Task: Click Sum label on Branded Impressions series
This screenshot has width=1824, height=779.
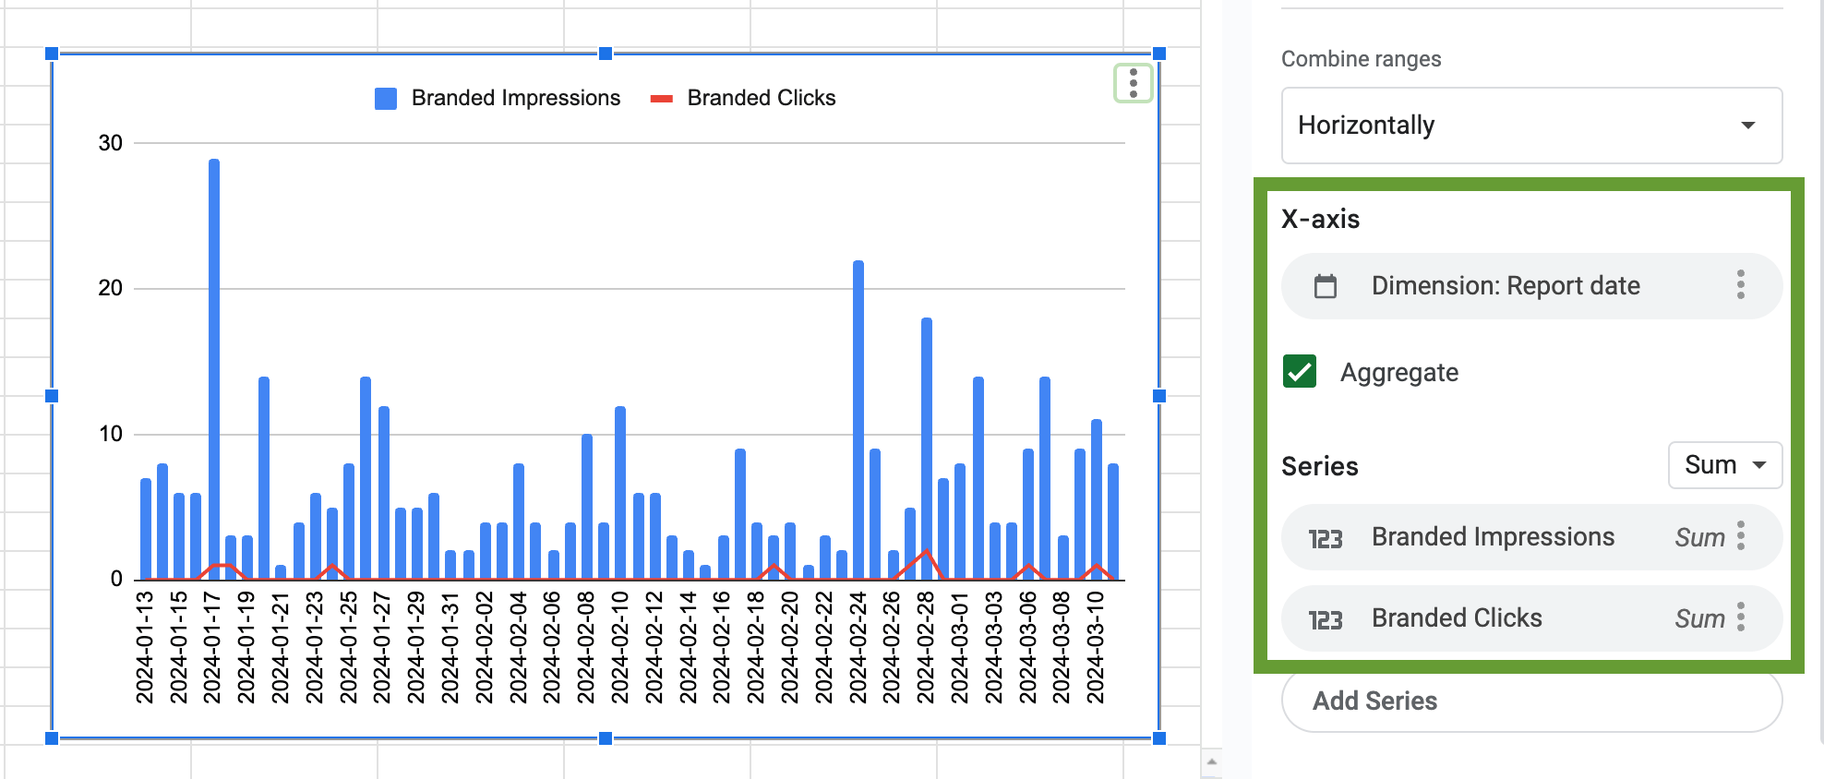Action: click(x=1699, y=537)
